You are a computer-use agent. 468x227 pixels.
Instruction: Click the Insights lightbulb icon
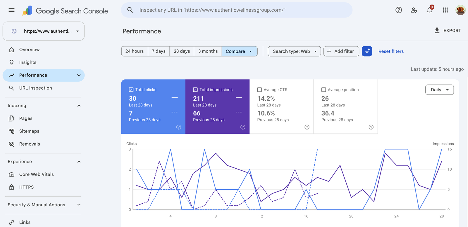(11, 62)
